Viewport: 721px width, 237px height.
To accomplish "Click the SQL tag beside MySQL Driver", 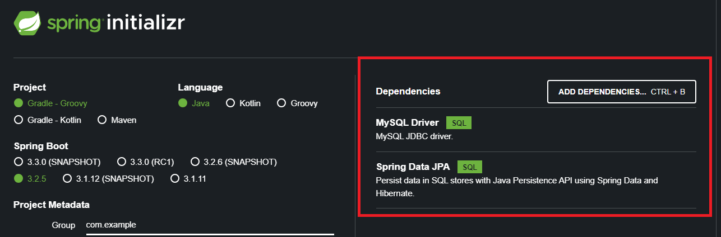I will 459,123.
